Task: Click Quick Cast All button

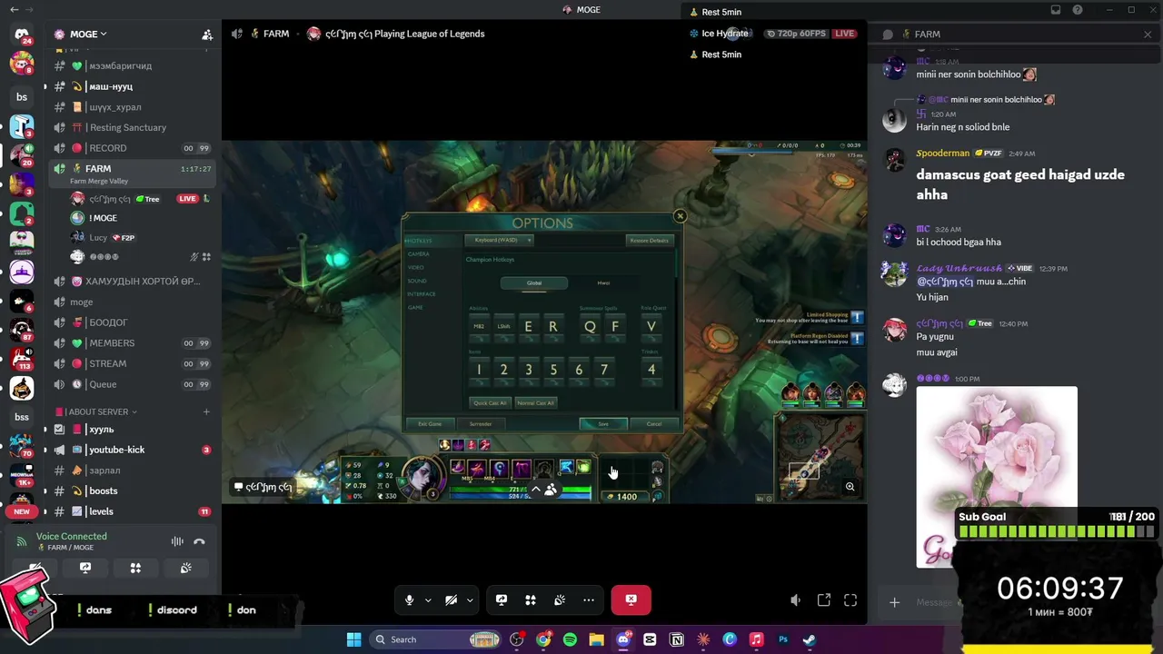Action: coord(490,402)
